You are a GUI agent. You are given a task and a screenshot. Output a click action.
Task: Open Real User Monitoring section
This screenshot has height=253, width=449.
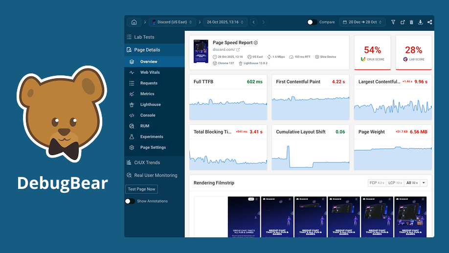tap(155, 175)
